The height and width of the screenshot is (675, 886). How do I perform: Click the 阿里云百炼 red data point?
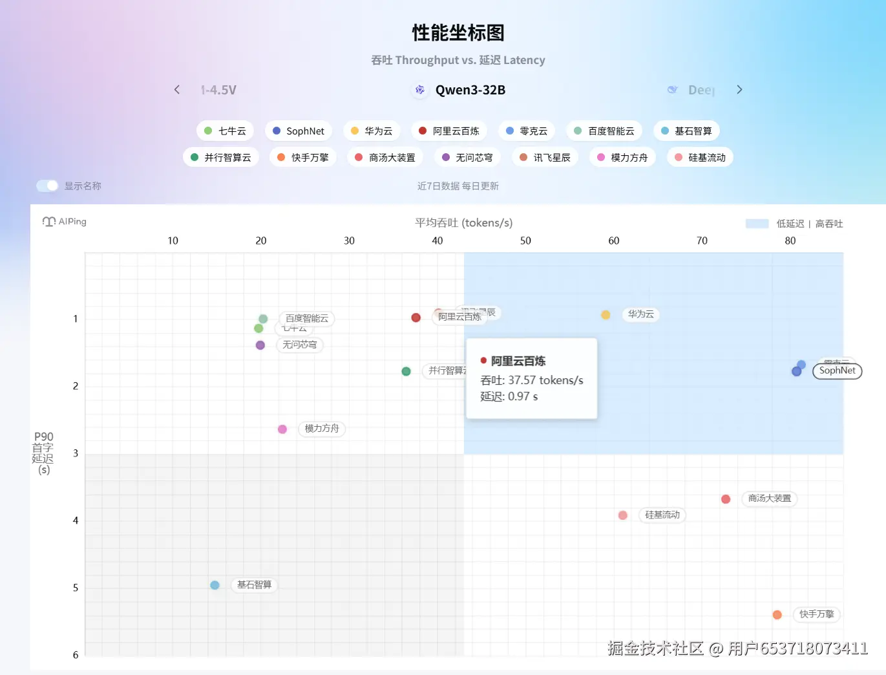click(416, 317)
